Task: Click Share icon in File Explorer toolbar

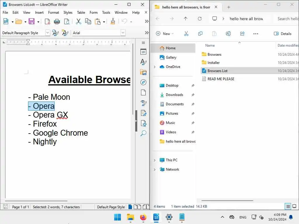Action: (x=242, y=34)
